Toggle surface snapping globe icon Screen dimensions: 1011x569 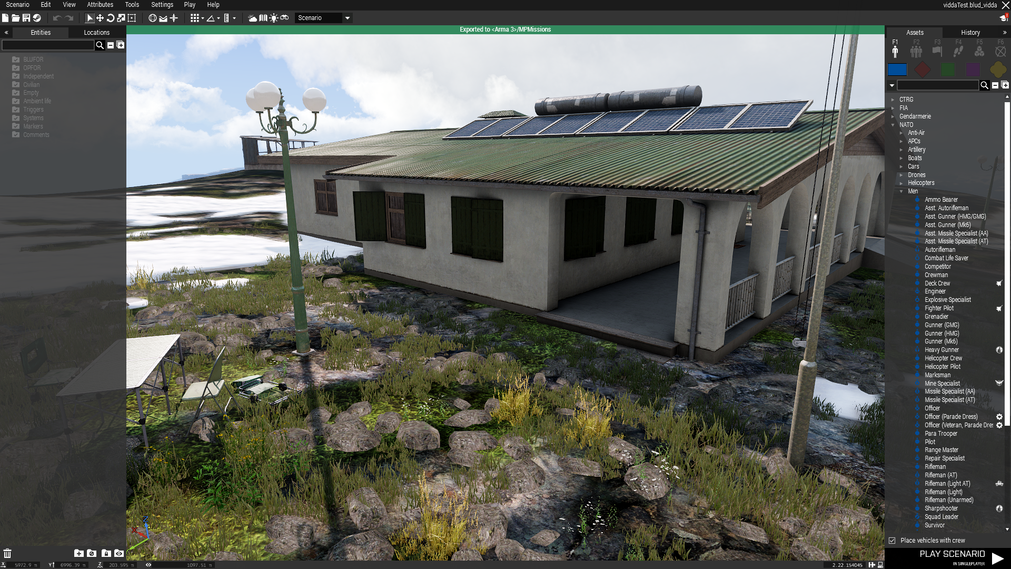(x=153, y=18)
